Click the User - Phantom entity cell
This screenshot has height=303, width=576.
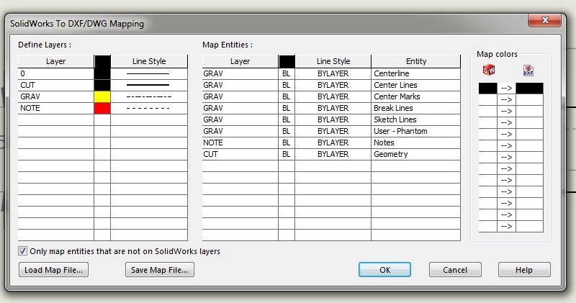pos(416,131)
